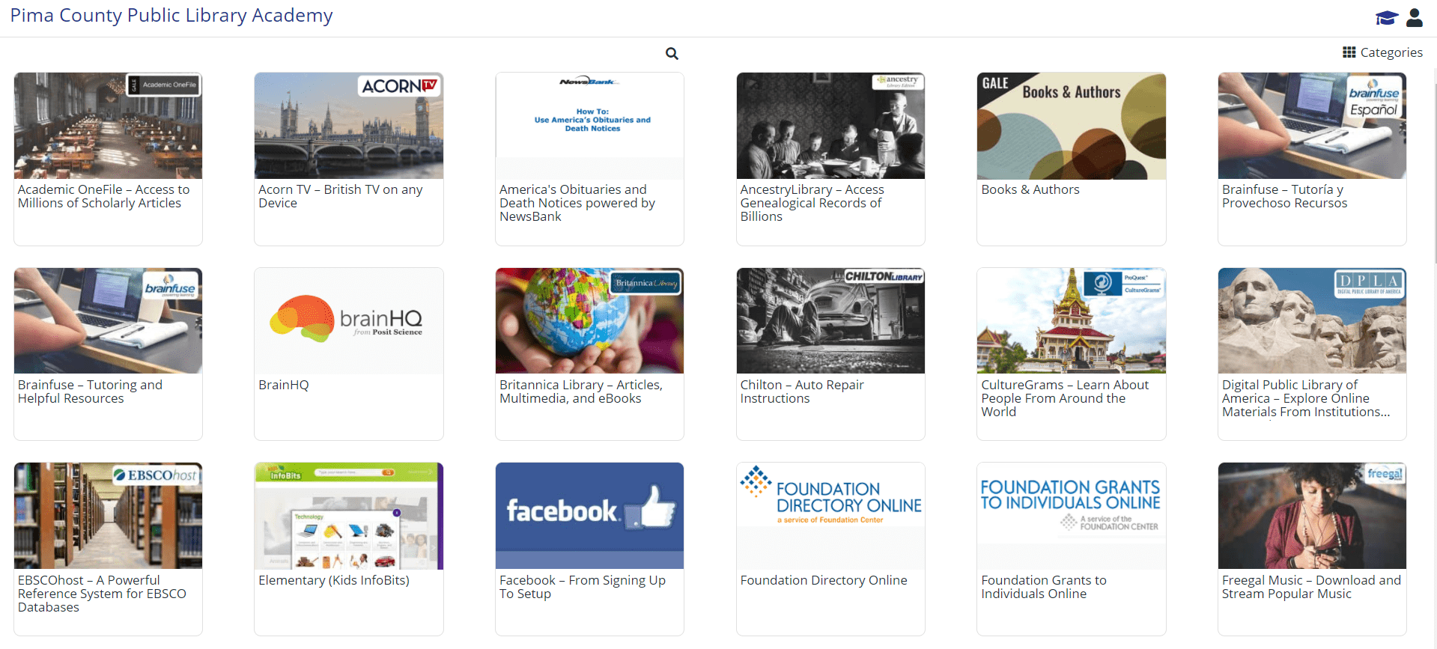
Task: Open the EBSCOhost library shelves thumbnail
Action: [108, 516]
